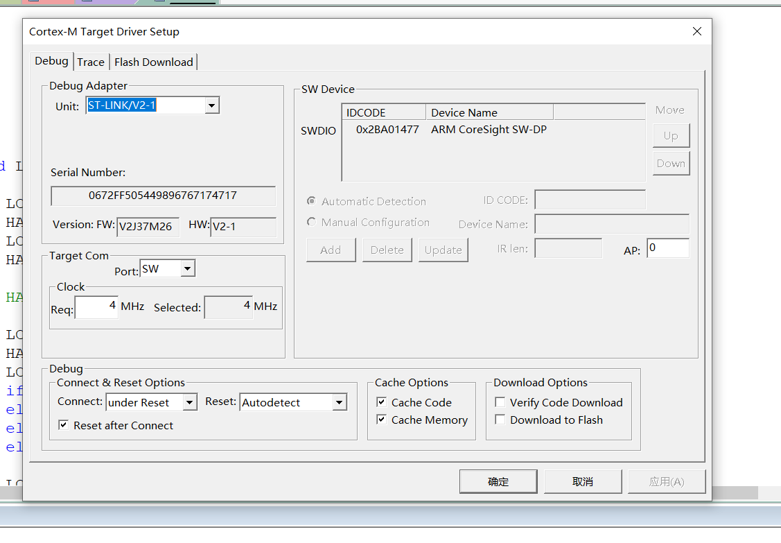
Task: Click the AP input field
Action: [668, 248]
